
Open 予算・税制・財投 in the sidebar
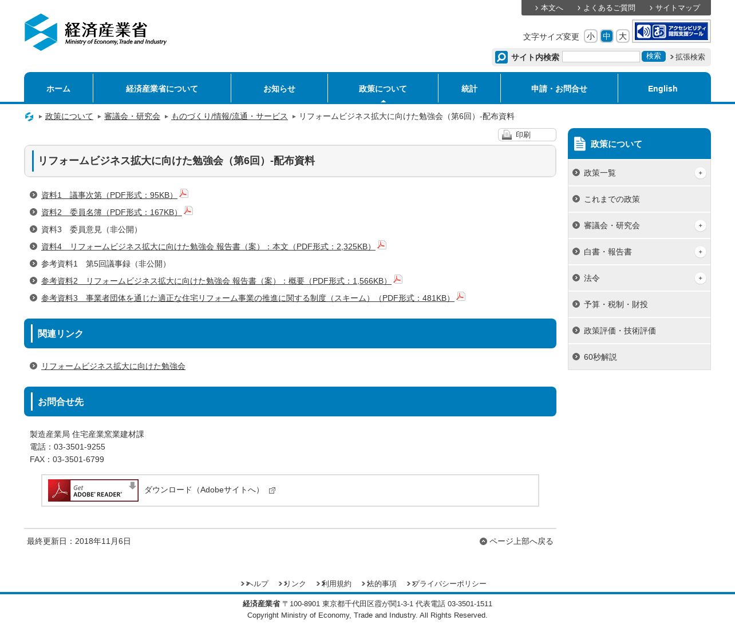(x=639, y=304)
